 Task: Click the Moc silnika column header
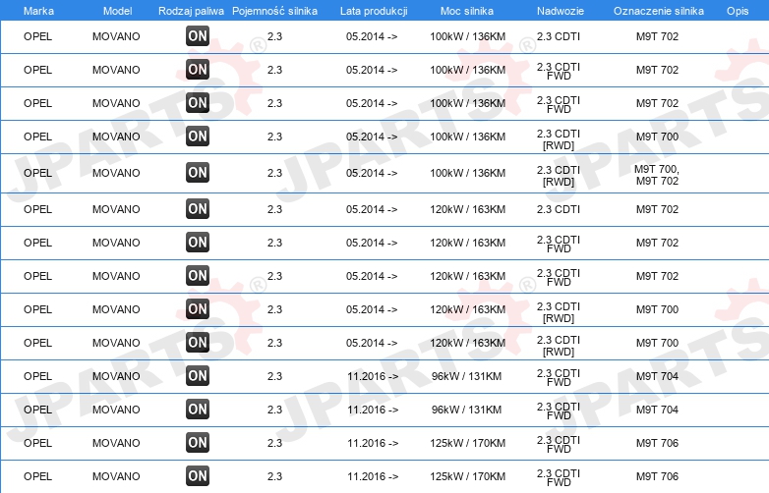click(467, 11)
